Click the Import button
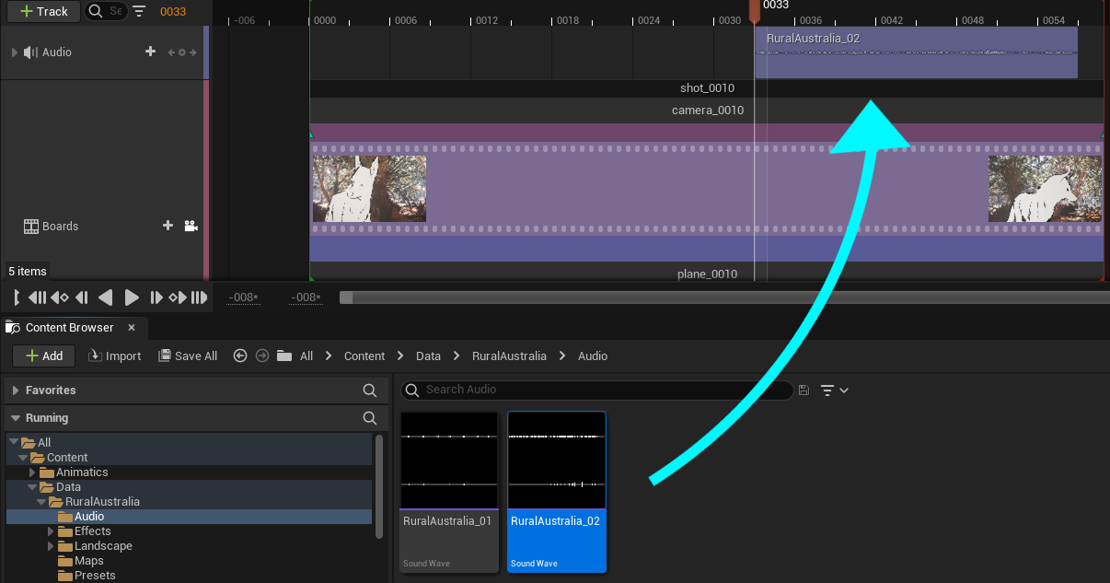1110x583 pixels. tap(115, 356)
